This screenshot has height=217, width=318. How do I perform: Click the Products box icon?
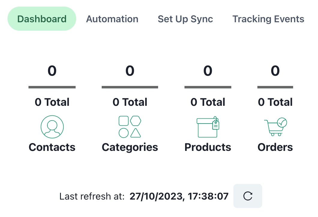208,127
